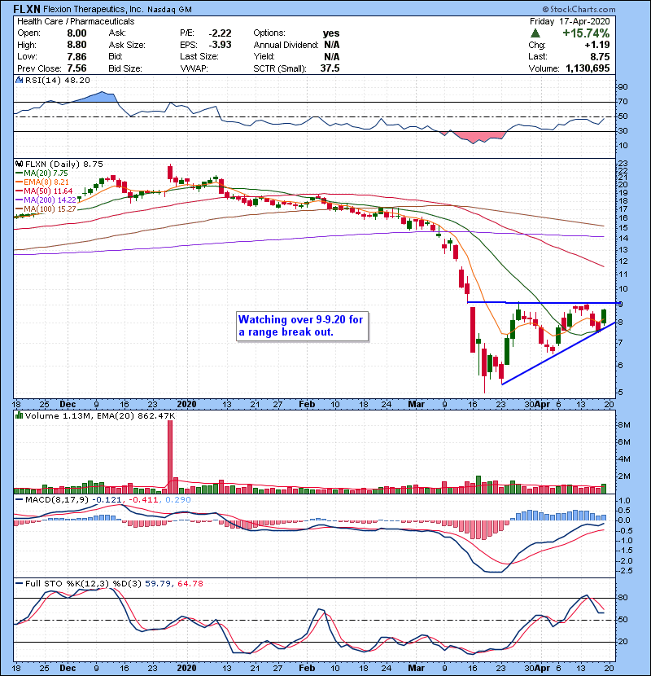Click the green up-arrow price change icon

coord(535,33)
